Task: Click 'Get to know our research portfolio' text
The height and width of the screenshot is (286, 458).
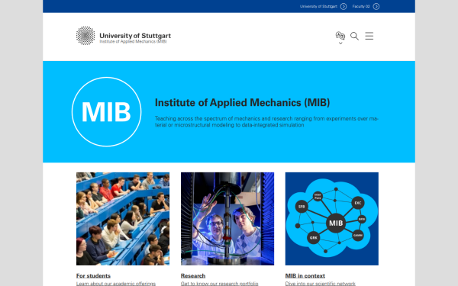Action: tap(220, 284)
